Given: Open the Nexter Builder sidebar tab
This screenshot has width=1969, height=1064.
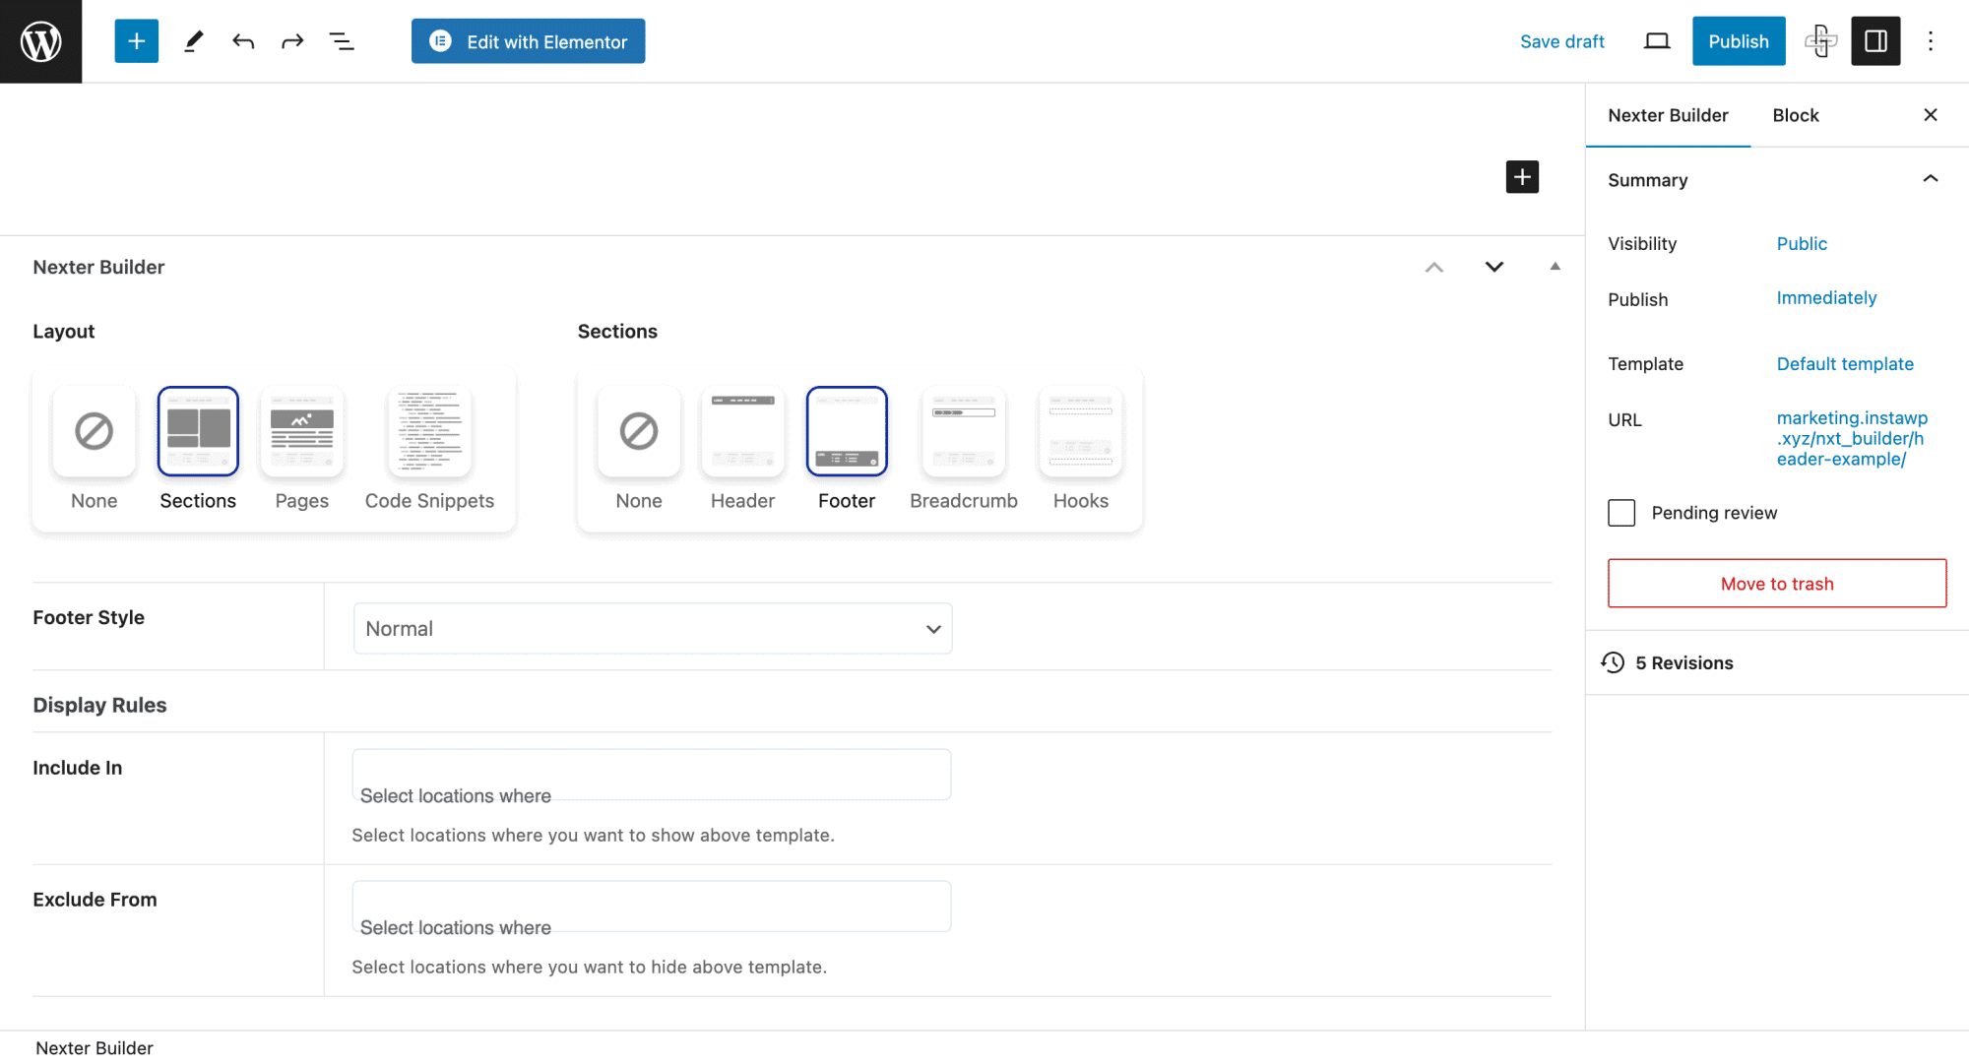Looking at the screenshot, I should coord(1668,115).
